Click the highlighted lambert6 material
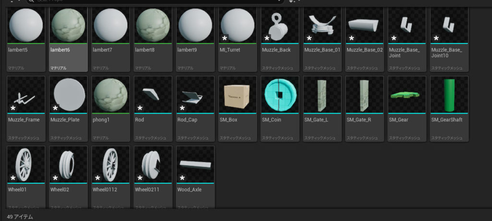The image size is (492, 221). (x=68, y=25)
